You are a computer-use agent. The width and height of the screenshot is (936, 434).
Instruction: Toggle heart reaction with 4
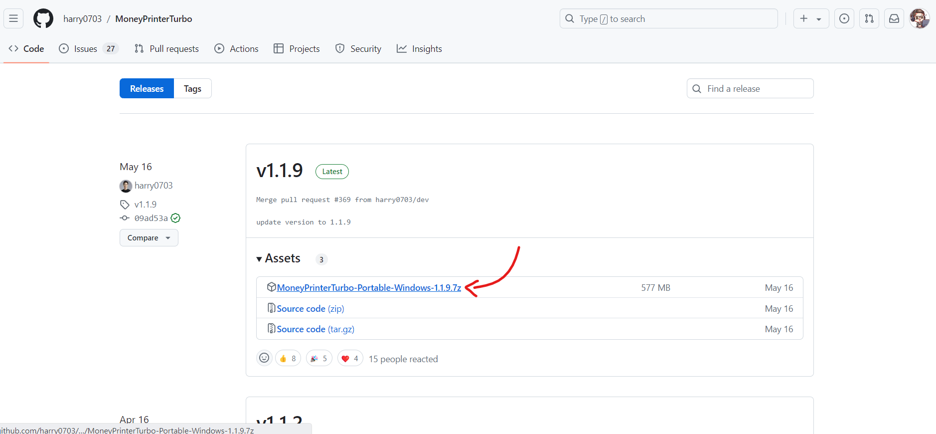coord(350,358)
